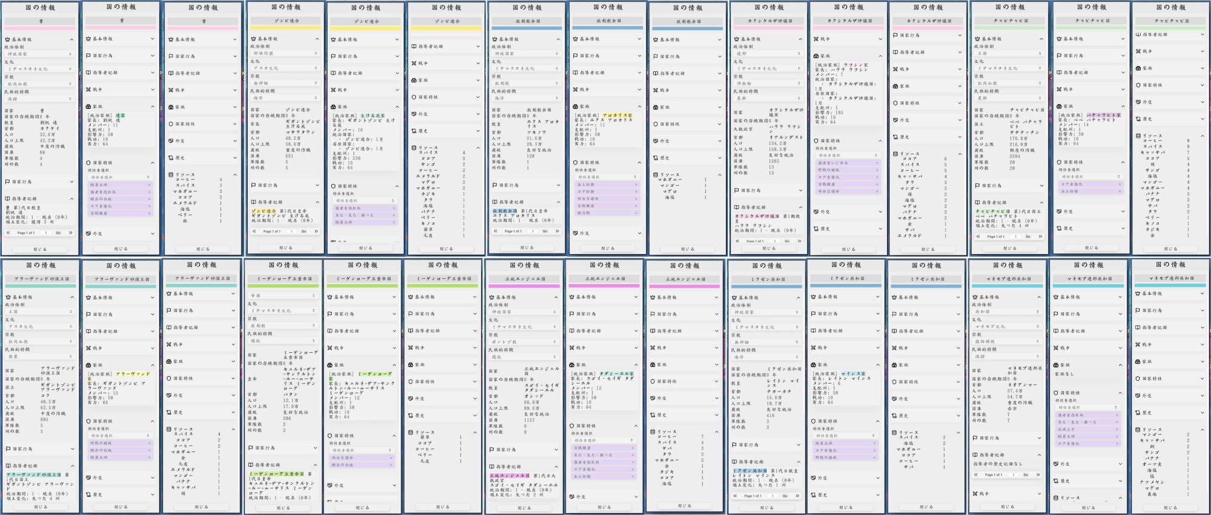Image resolution: width=1211 pixels, height=515 pixels.
Task: Open 宗教 dropdown in ミクゼン共和国 panel
Action: pyautogui.click(x=766, y=342)
